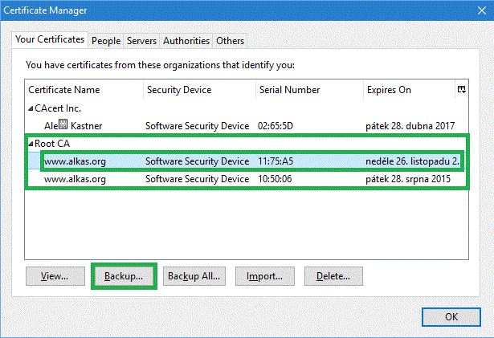
Task: Collapse the Root CA tree group
Action: (x=31, y=144)
